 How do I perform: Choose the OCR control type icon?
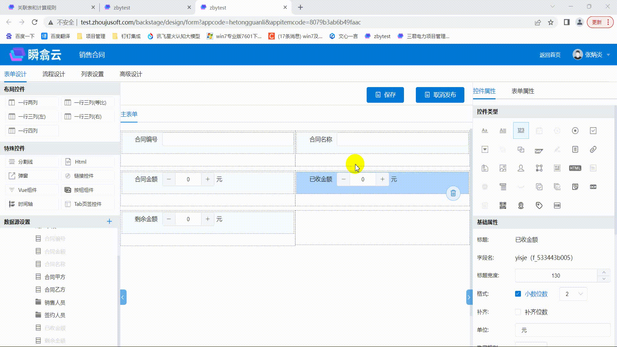tap(593, 187)
